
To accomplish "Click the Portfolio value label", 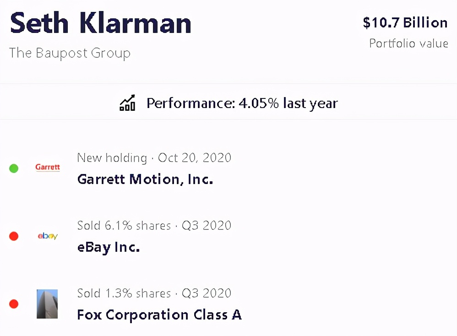I will pos(408,43).
